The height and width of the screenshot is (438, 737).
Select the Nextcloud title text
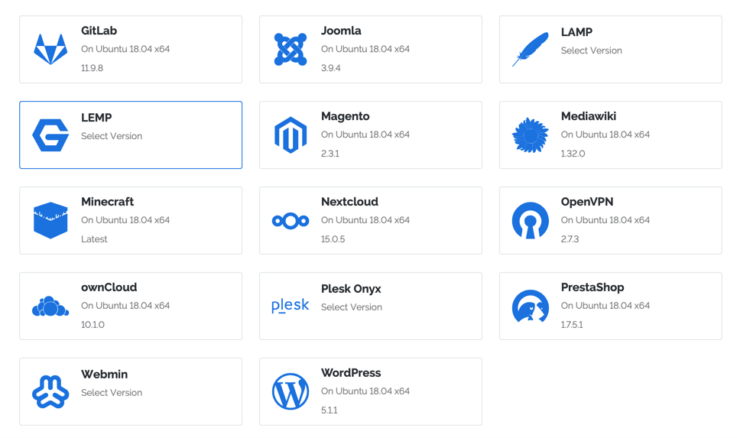click(349, 202)
